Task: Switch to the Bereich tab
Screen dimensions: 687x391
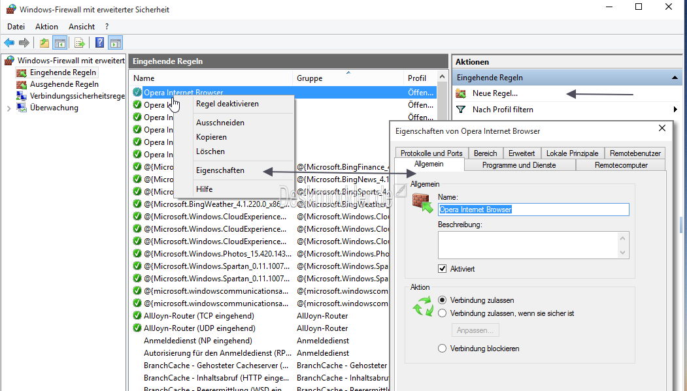Action: 486,153
